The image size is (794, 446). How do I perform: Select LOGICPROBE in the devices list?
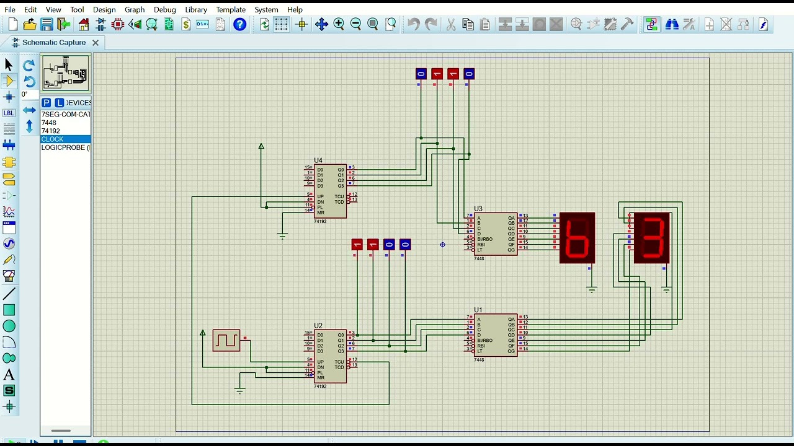(66, 147)
